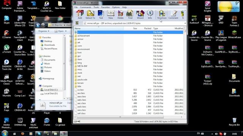Select the armor folder row
This screenshot has width=243, height=136.
tap(128, 39)
